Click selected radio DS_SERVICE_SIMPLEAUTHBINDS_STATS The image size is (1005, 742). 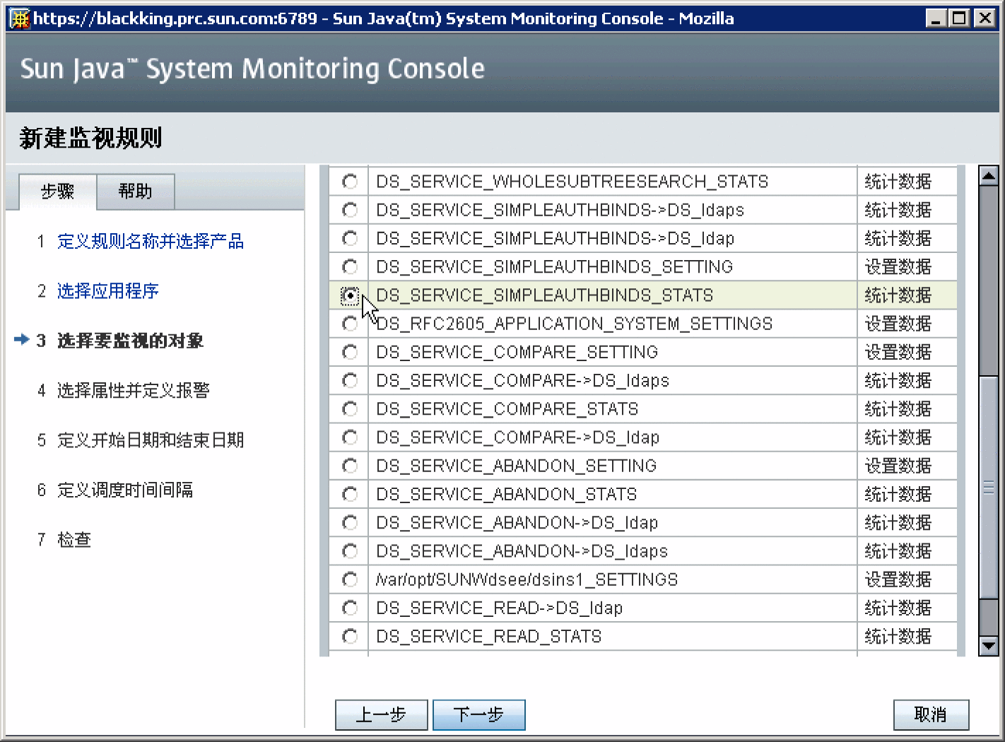point(350,295)
